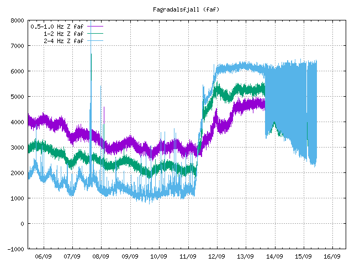360x268 pixels.
Task: Select the 0.5-1.0 Hz Z faf legend label
Action: tap(56, 27)
